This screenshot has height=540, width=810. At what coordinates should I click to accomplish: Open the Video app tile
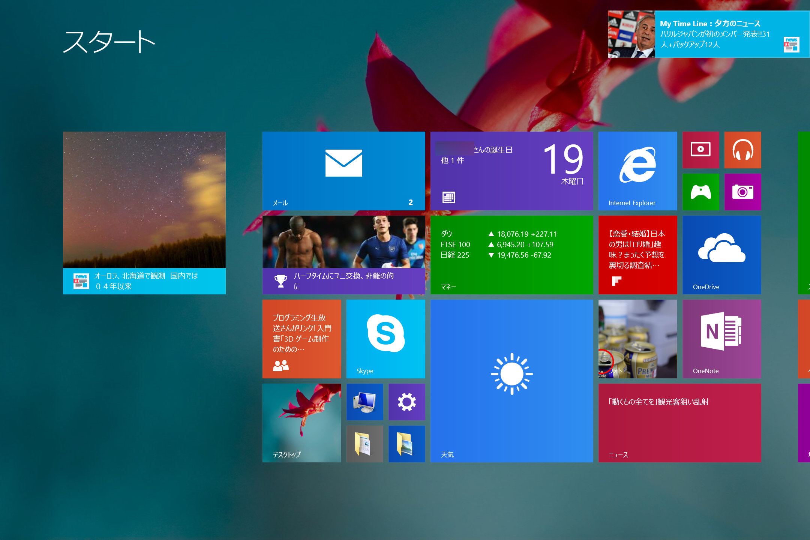700,150
